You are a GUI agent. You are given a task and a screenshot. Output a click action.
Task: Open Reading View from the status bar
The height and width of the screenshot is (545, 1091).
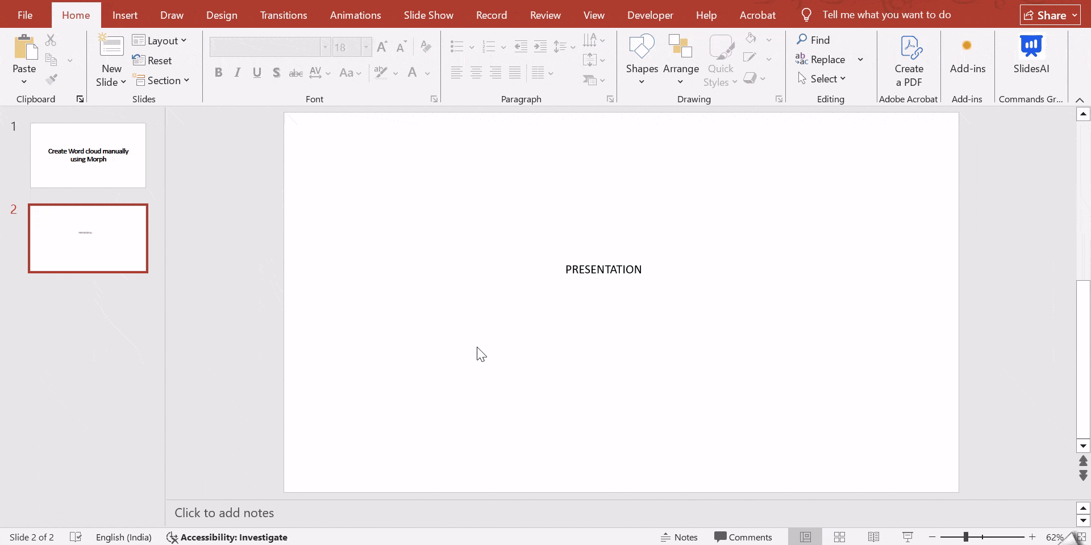(873, 537)
